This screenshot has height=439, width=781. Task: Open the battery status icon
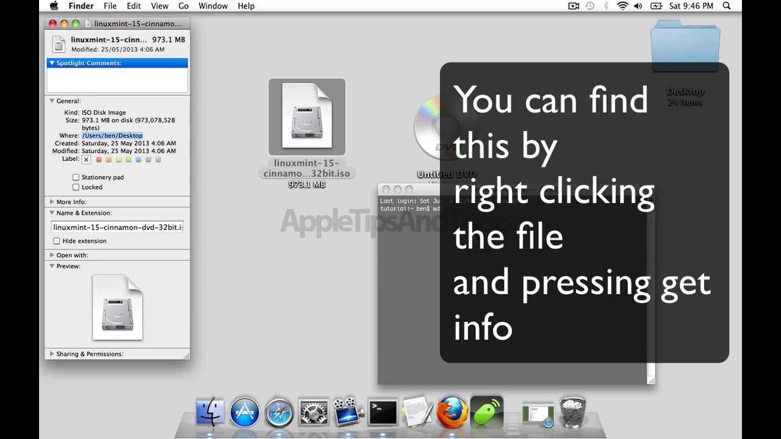click(656, 5)
